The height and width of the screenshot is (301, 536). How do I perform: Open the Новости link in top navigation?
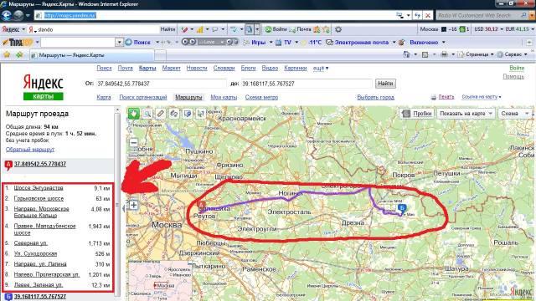(x=197, y=69)
